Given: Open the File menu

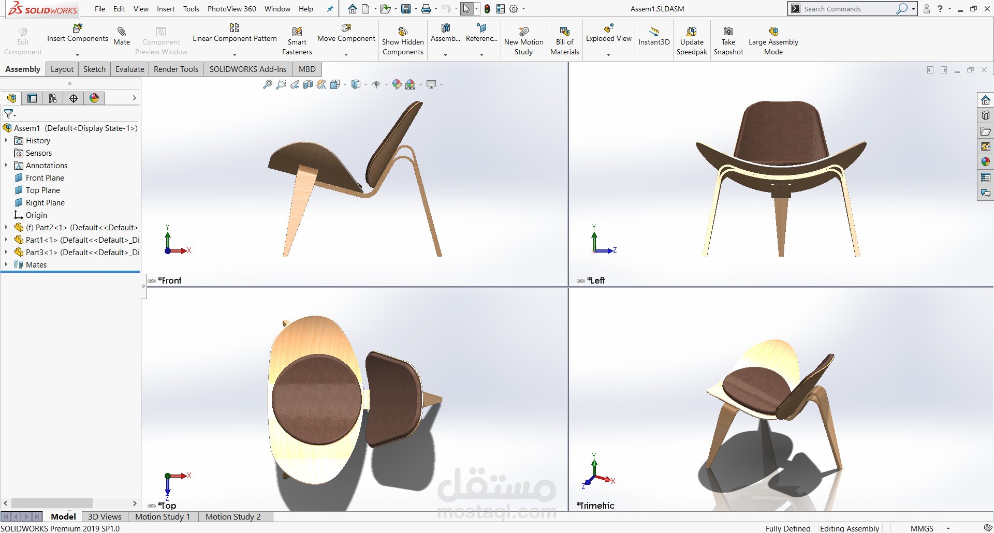Looking at the screenshot, I should [100, 9].
